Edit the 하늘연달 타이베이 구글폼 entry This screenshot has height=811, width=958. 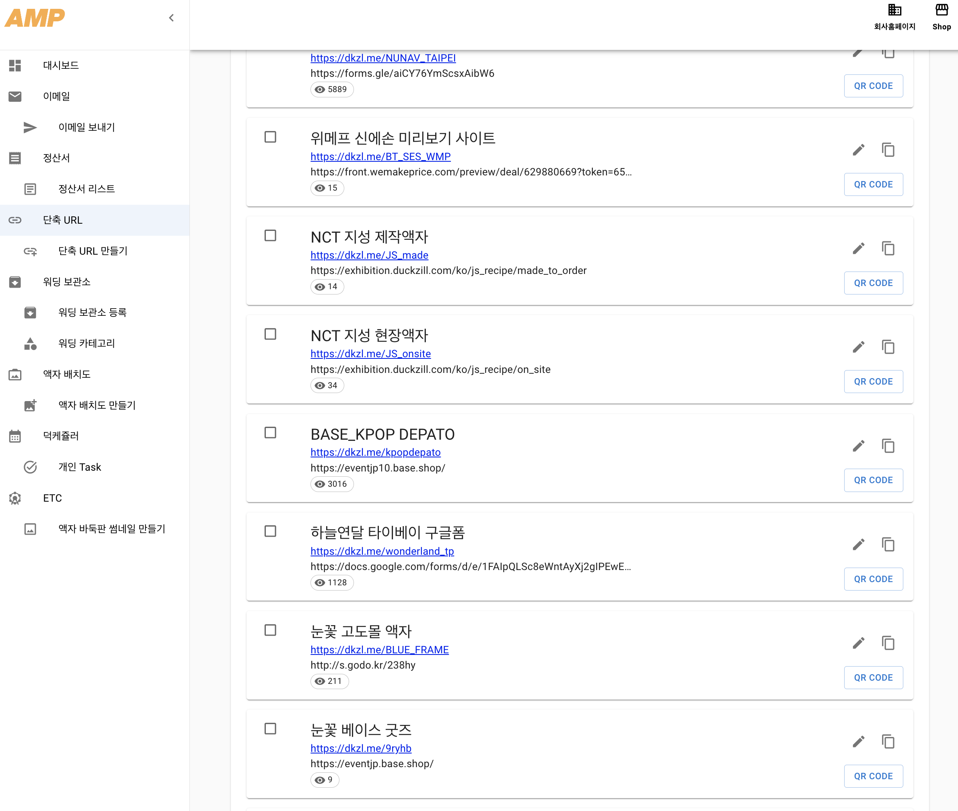[858, 545]
